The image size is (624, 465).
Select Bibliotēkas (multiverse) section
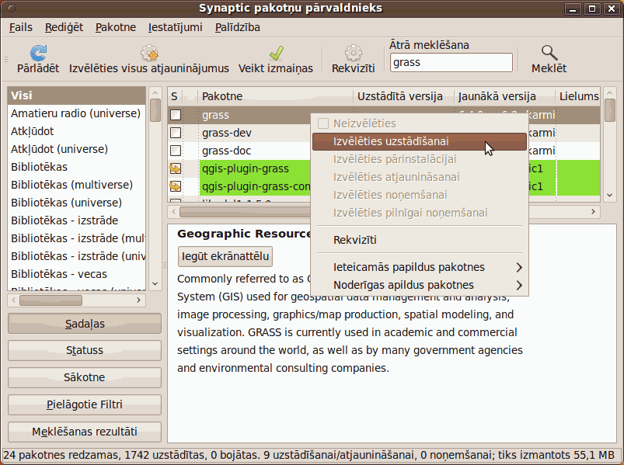[76, 186]
